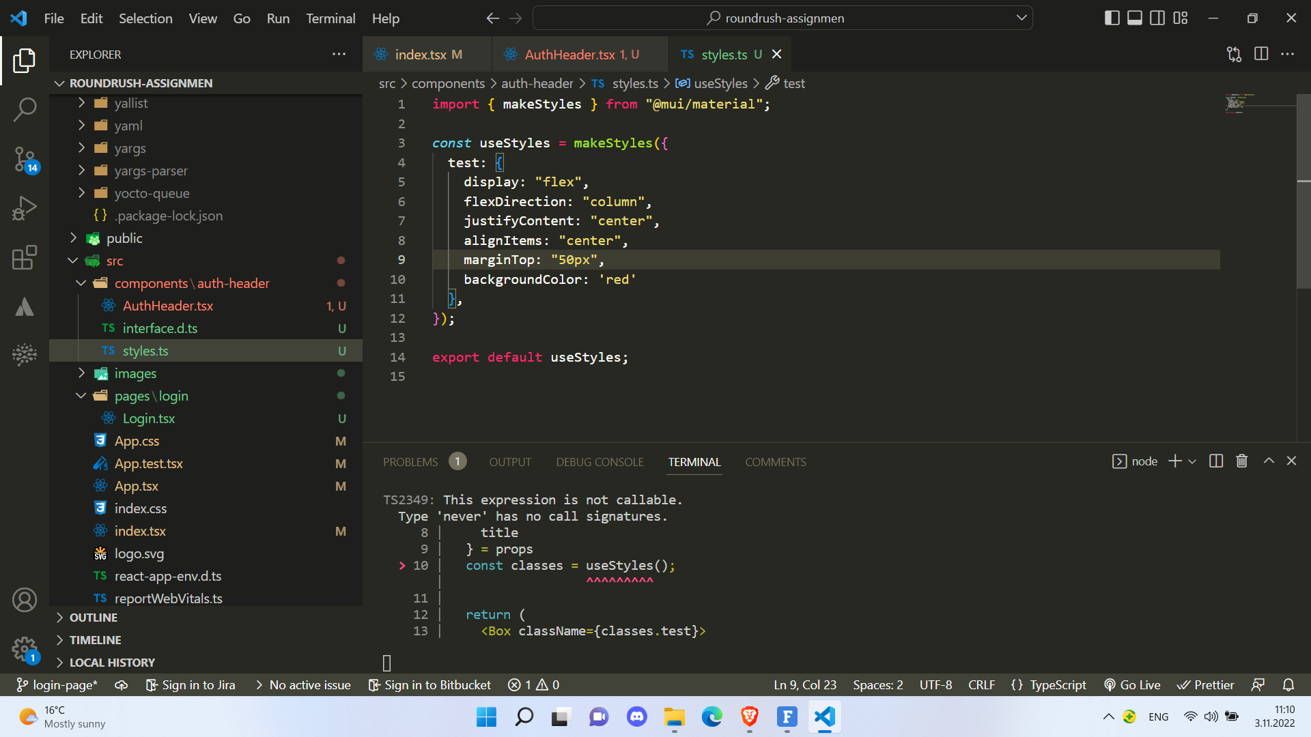Open the Terminal menu

pyautogui.click(x=330, y=18)
